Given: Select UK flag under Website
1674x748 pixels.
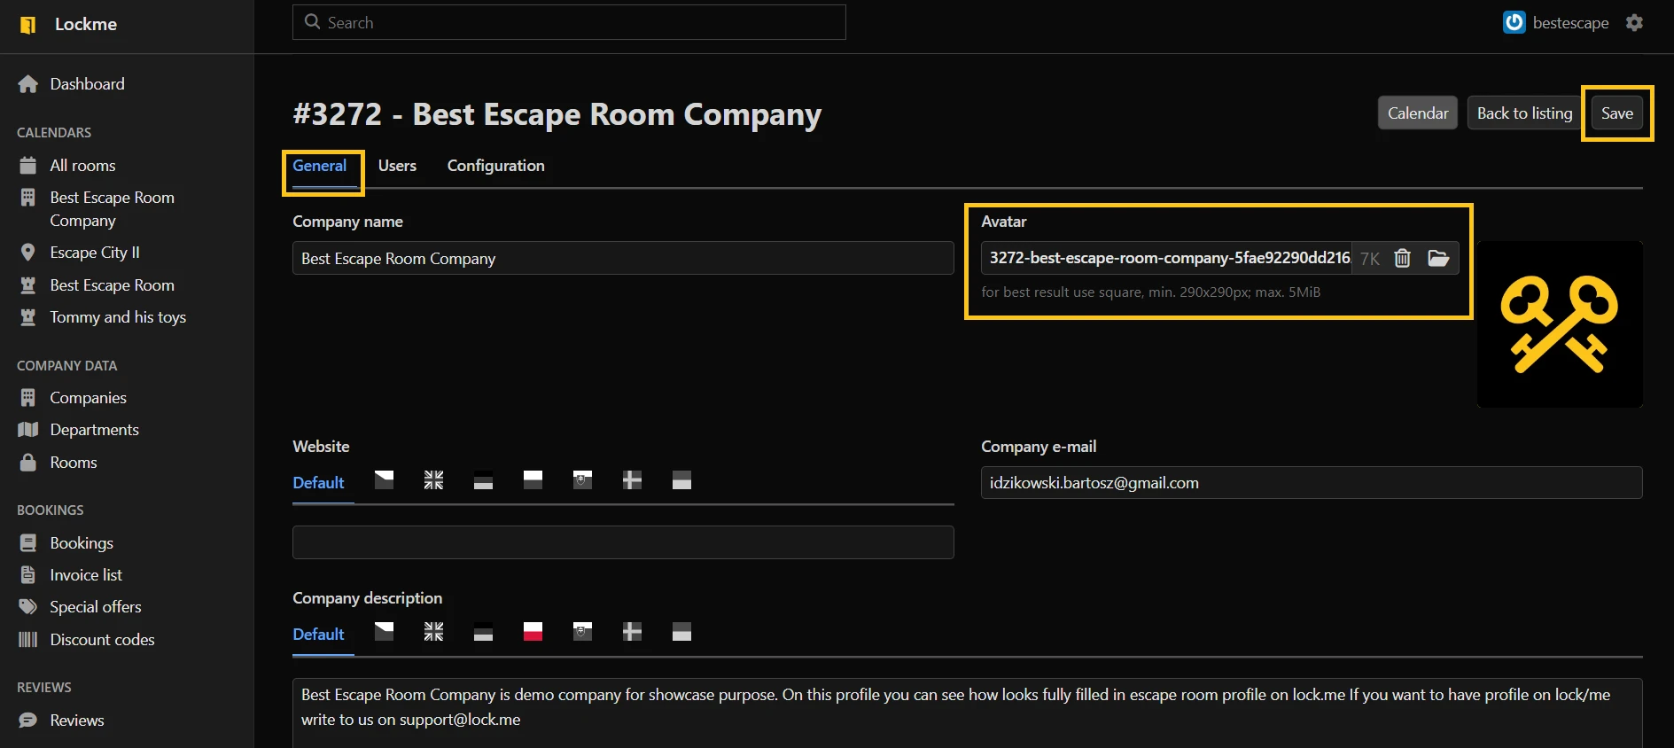Looking at the screenshot, I should click(x=433, y=480).
